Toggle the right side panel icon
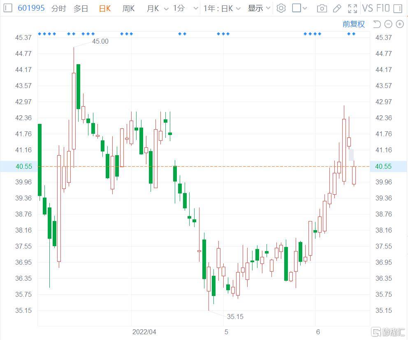Viewport: 408px width, 340px height. [x=398, y=9]
